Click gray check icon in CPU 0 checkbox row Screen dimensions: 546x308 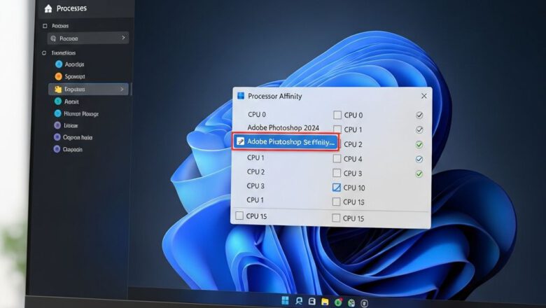click(x=419, y=115)
